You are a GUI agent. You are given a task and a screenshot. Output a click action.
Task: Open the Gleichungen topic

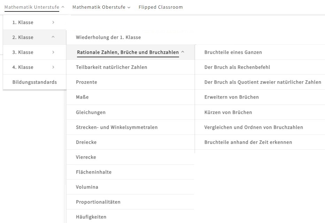pos(91,113)
